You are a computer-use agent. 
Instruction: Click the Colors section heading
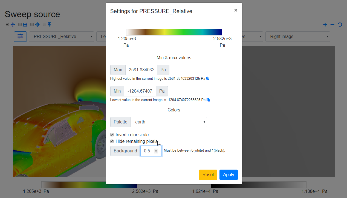click(174, 110)
